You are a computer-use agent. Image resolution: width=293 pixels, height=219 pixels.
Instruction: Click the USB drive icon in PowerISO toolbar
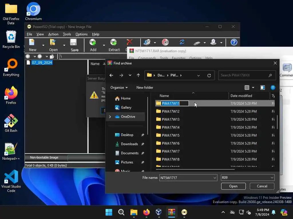click(x=197, y=43)
